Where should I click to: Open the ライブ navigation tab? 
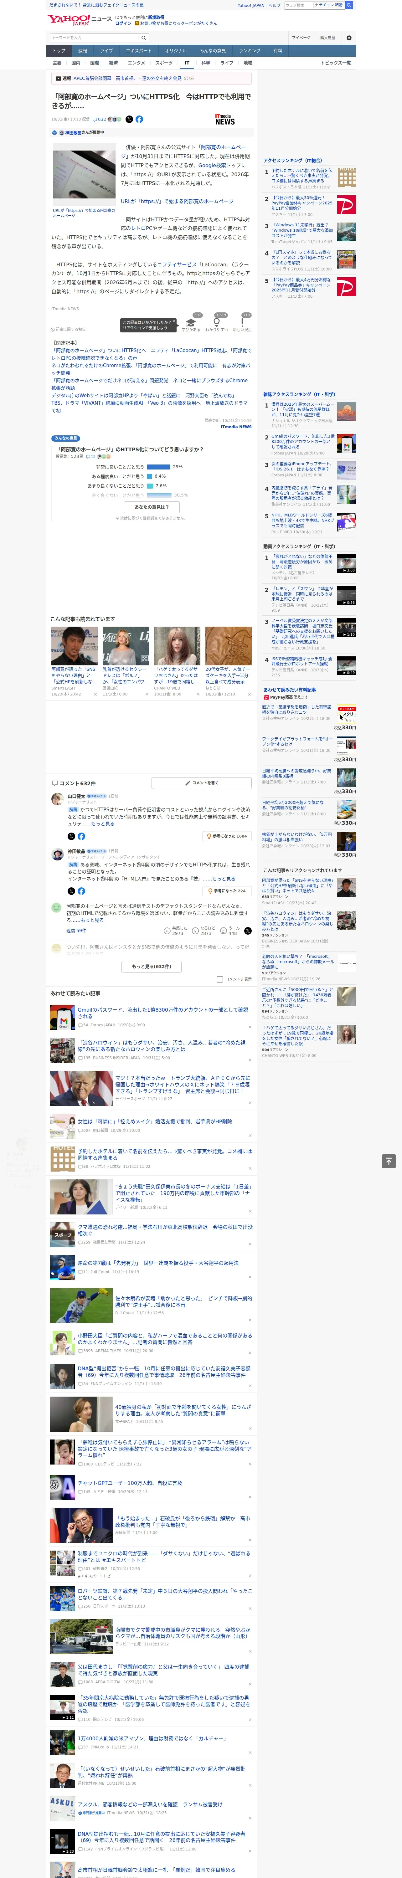[106, 51]
